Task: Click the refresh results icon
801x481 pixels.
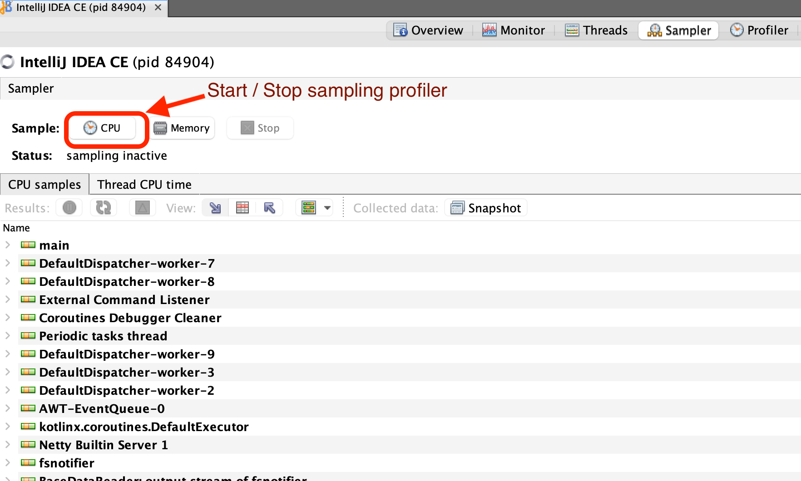Action: pyautogui.click(x=104, y=208)
